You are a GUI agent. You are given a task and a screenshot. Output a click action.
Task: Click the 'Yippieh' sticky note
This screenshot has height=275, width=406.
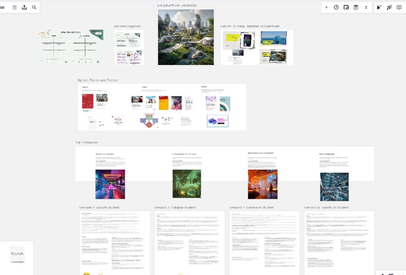pos(17,254)
